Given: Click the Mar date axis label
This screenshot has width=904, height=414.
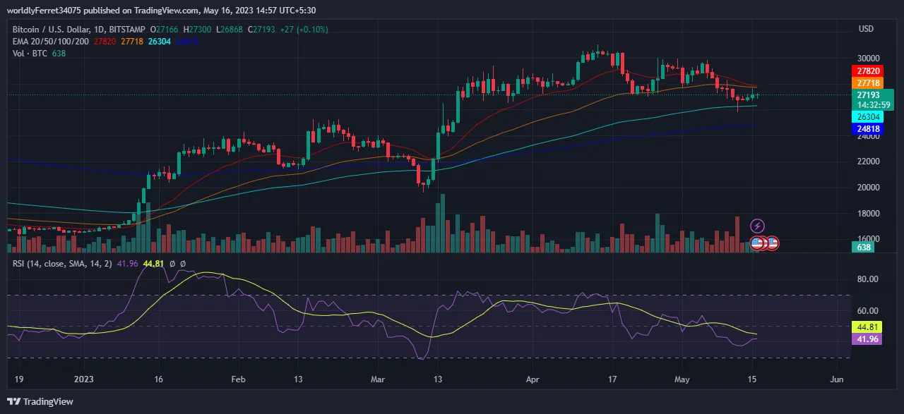Looking at the screenshot, I should pos(378,379).
